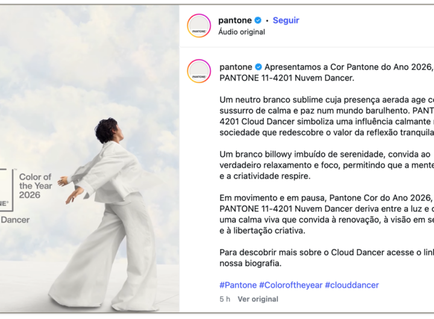This screenshot has height=319, width=434.
Task: Open pantone username in the caption
Action: pyautogui.click(x=236, y=67)
